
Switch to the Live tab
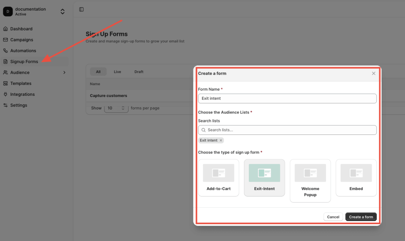coord(117,71)
